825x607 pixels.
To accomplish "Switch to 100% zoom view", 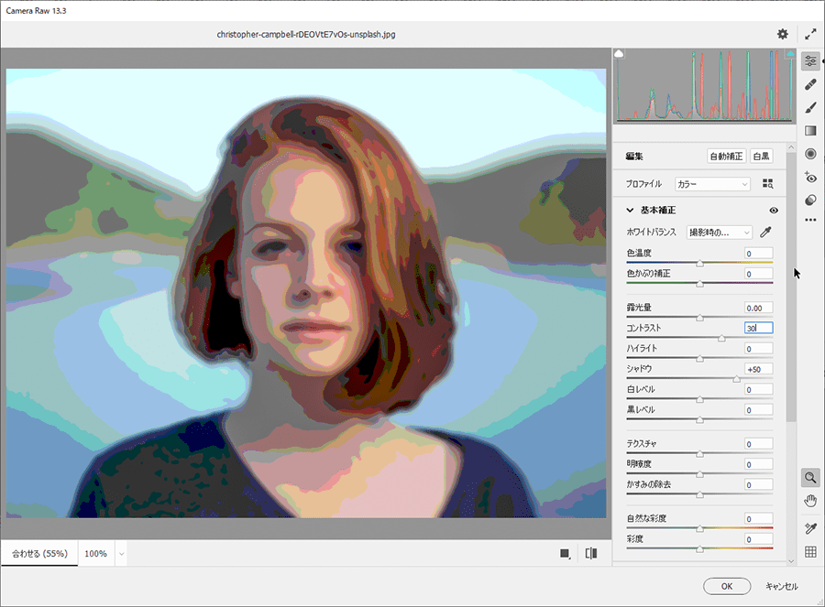I will (96, 554).
